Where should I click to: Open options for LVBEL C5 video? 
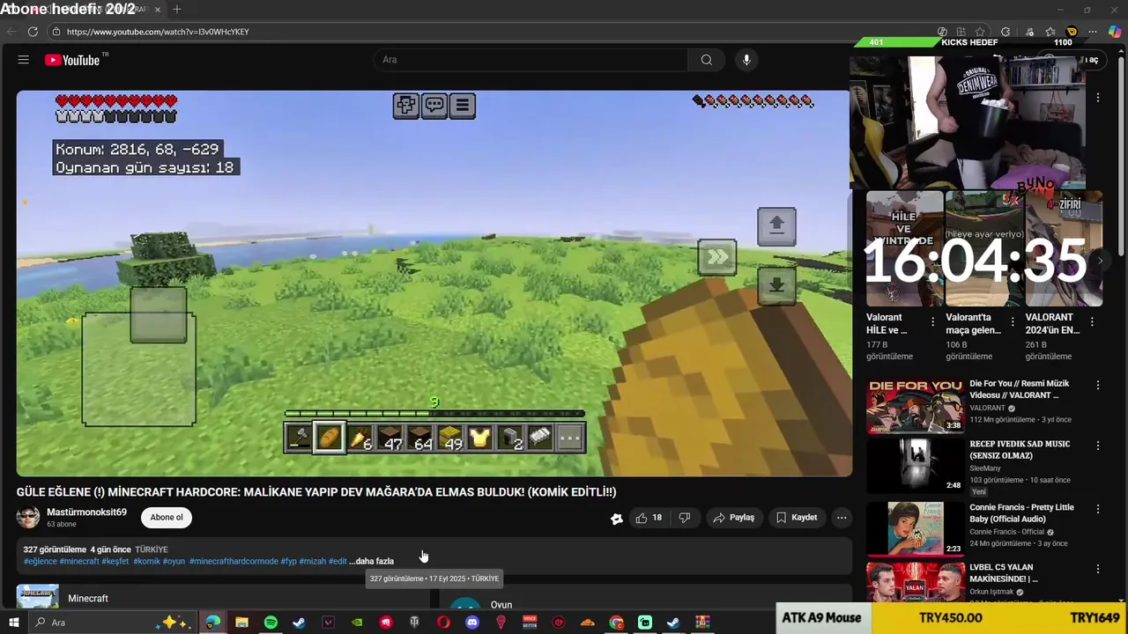coord(1098,568)
